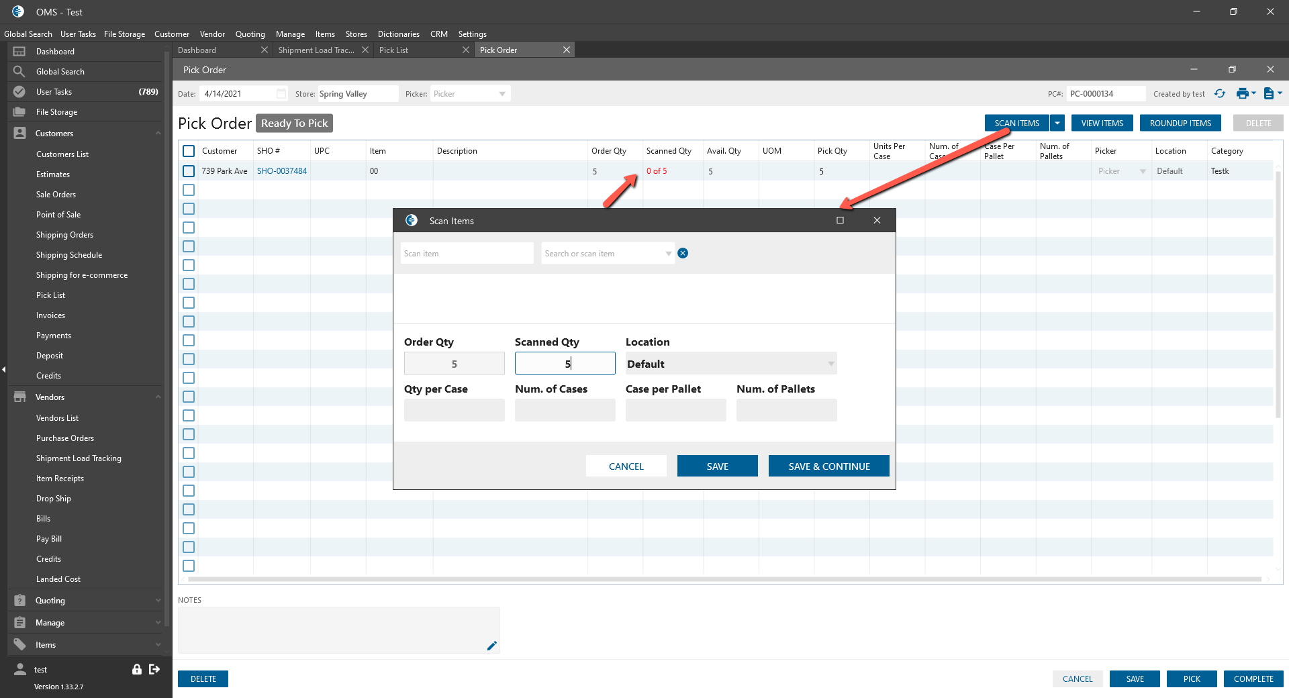Refresh the pick order
The image size is (1289, 698).
(1220, 94)
